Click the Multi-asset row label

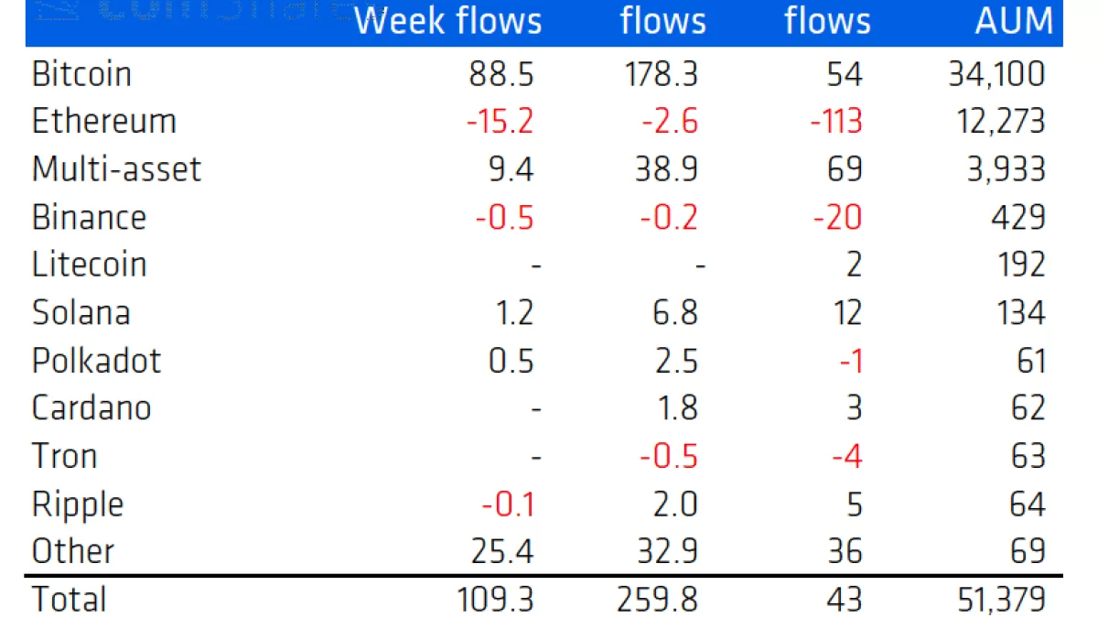pyautogui.click(x=116, y=169)
